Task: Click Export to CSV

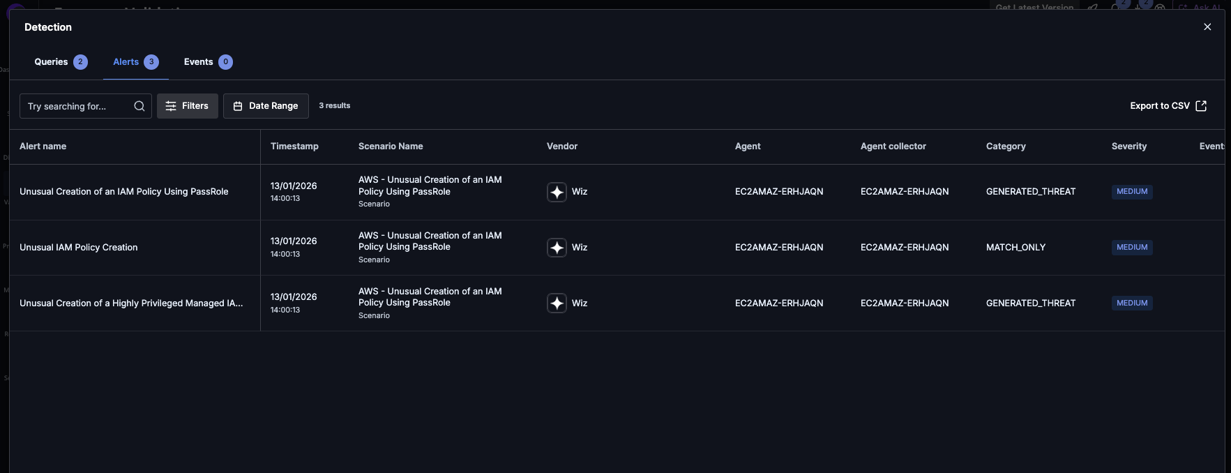Action: [x=1159, y=106]
